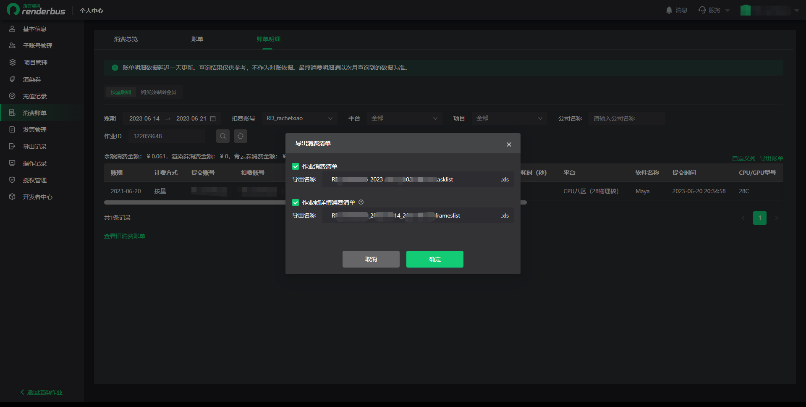Click the 28C model cell

coord(744,191)
